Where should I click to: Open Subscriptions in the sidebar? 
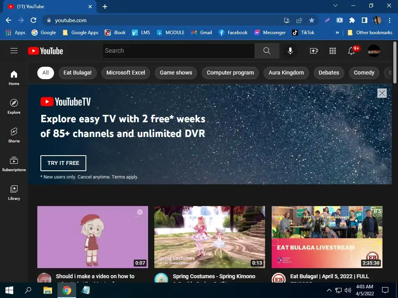(x=14, y=164)
